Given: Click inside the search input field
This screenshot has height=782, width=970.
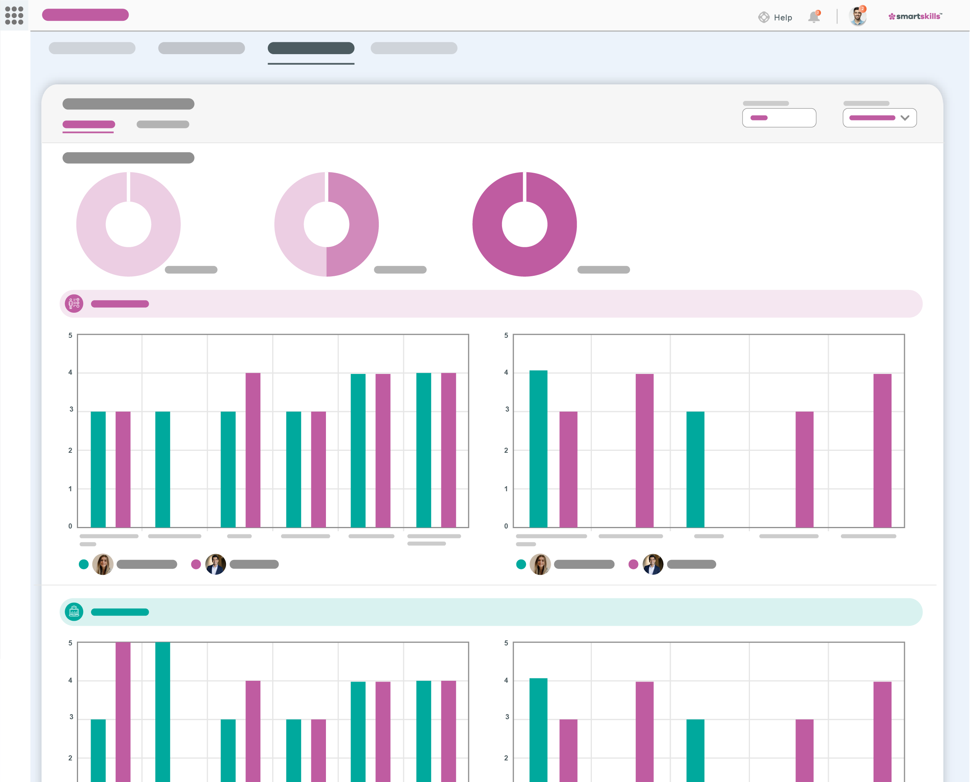Looking at the screenshot, I should (779, 118).
